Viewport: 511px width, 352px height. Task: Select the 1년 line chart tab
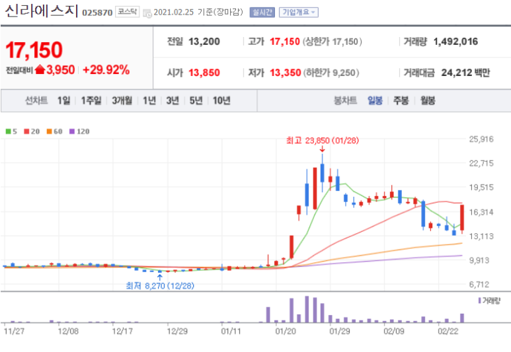point(149,100)
